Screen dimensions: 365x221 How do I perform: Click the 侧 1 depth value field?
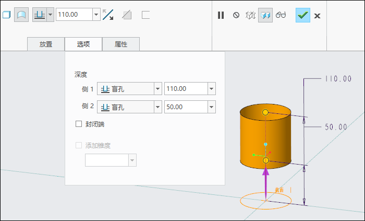tap(186, 89)
